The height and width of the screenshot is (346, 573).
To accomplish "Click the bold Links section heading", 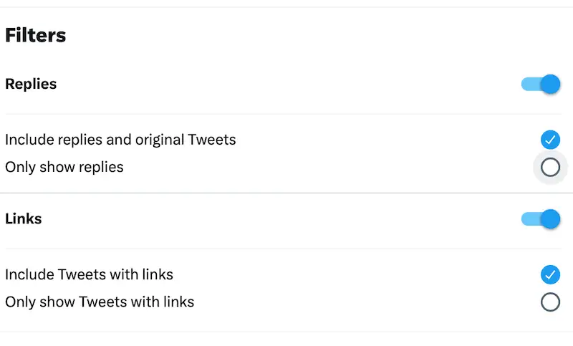I will click(x=24, y=218).
